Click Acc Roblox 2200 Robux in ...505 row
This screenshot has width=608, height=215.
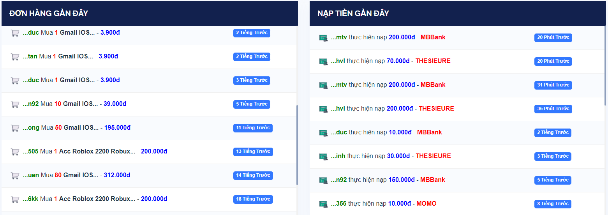(x=97, y=152)
